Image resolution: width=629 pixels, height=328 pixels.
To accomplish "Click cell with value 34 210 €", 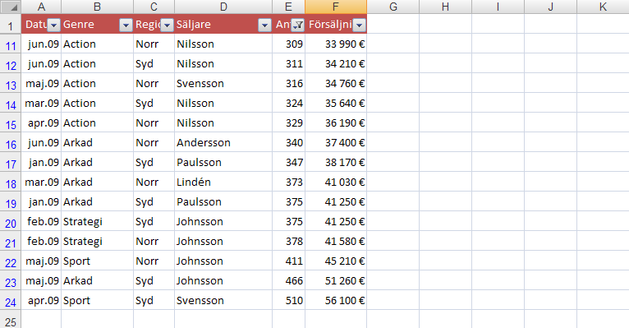I will coord(336,63).
